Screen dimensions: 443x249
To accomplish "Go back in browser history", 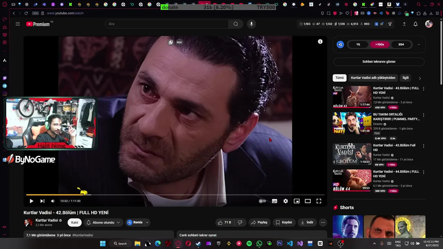I will tap(14, 13).
